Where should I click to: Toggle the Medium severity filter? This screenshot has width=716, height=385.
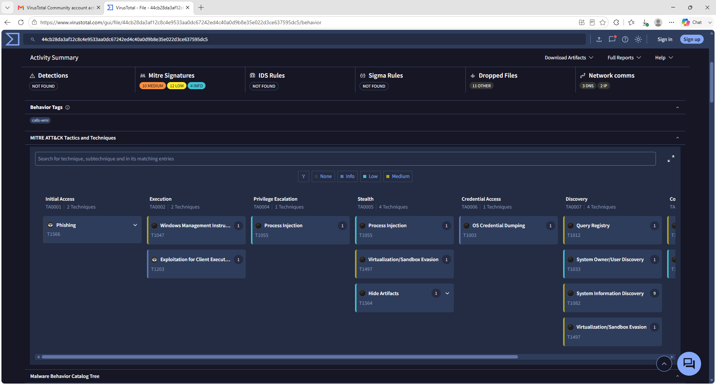click(x=398, y=176)
